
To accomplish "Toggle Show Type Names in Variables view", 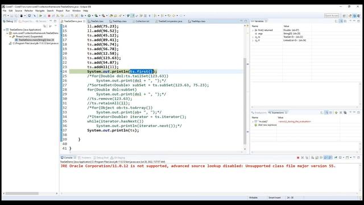I will coord(336,21).
